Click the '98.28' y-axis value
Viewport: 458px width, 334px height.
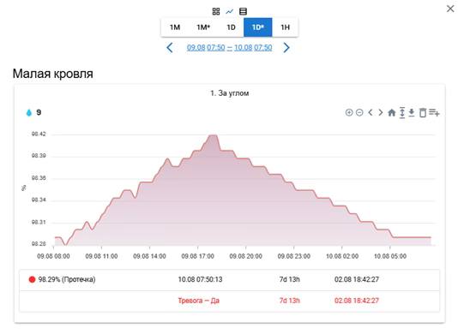click(x=39, y=244)
